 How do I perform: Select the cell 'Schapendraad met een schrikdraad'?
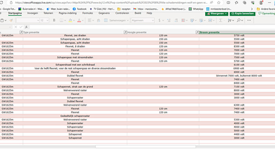tap(75, 65)
